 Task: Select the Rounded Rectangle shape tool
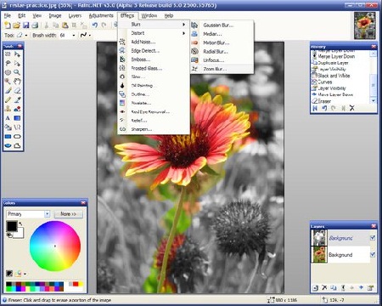coord(17,136)
